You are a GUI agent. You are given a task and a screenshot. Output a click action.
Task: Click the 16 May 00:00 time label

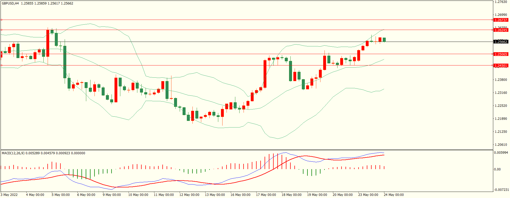pos(240,195)
